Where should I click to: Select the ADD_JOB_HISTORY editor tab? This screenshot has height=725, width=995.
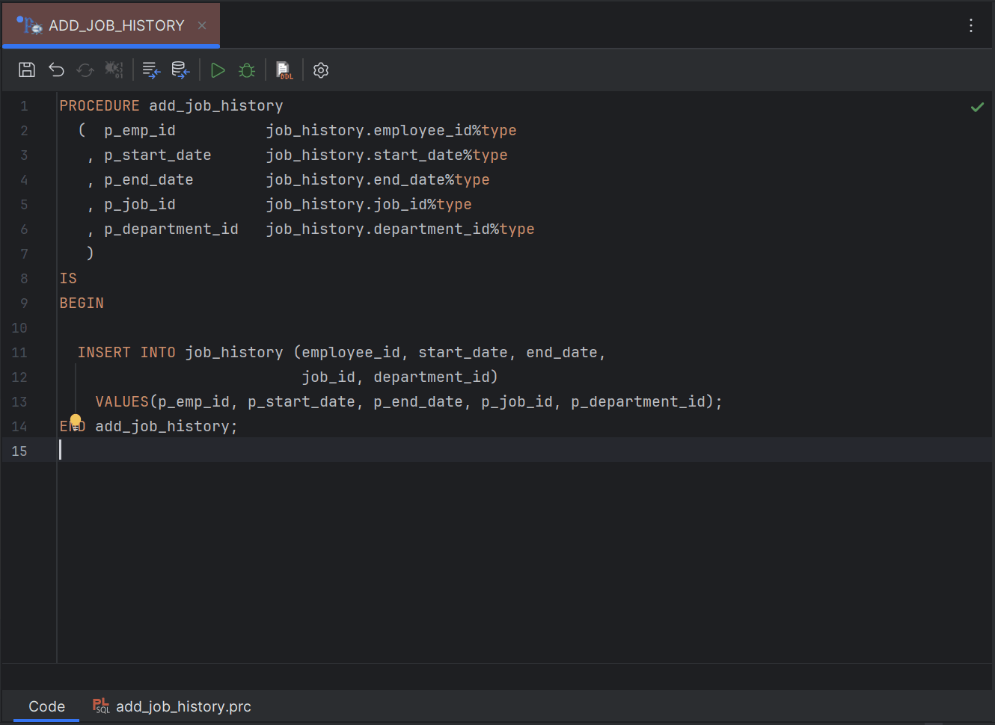(111, 25)
